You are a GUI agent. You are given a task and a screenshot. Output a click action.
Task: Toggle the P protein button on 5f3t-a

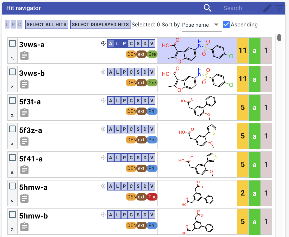coord(124,101)
